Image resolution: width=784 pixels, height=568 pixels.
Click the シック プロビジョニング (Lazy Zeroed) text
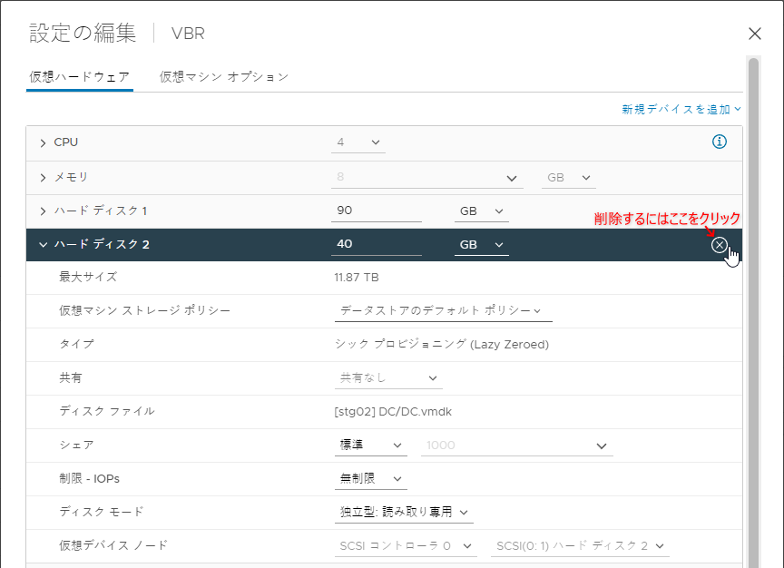(442, 345)
